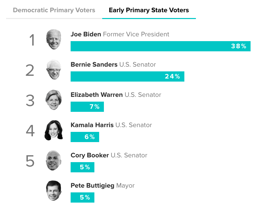Select Kamala Harris' 6% bar
This screenshot has width=256, height=207.
pos(85,137)
